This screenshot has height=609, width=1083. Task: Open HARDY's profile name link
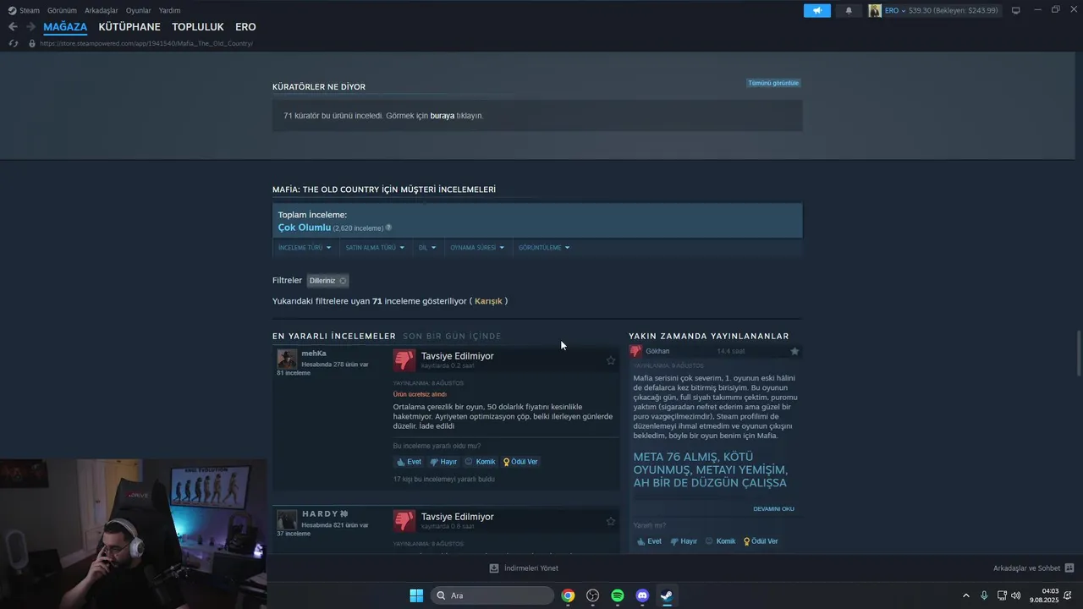325,514
